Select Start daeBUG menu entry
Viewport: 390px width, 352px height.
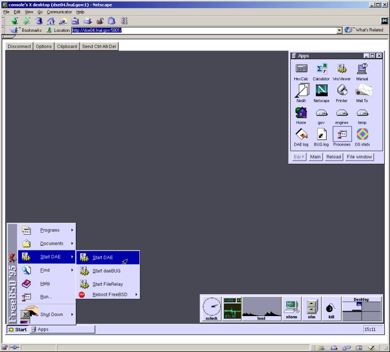[108, 271]
